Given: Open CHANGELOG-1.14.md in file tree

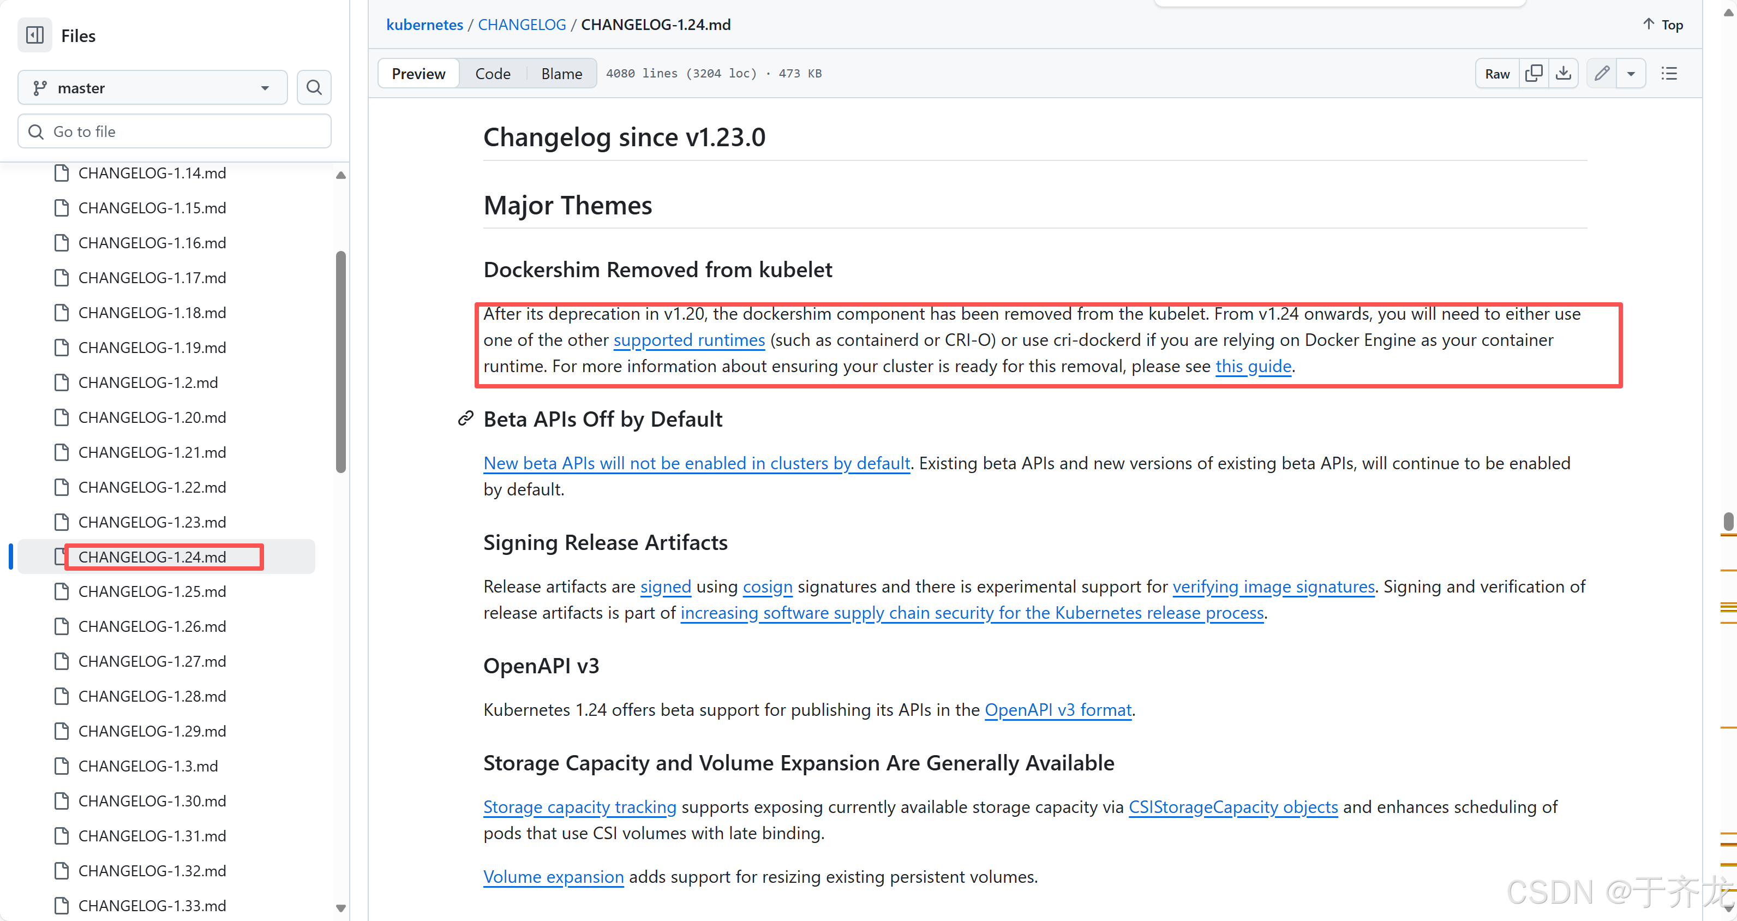Looking at the screenshot, I should (x=152, y=174).
